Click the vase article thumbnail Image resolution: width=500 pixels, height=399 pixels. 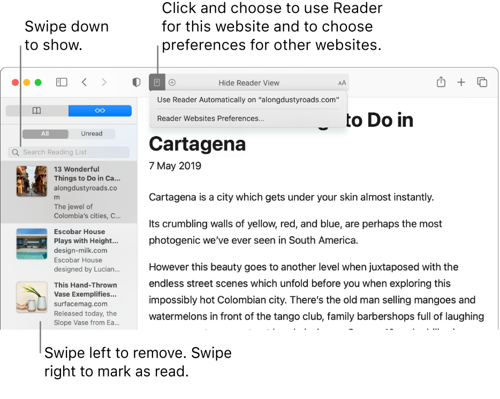(32, 297)
